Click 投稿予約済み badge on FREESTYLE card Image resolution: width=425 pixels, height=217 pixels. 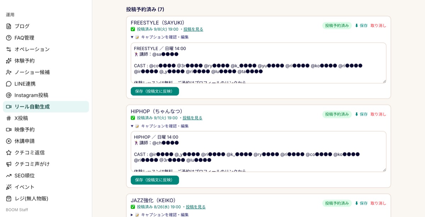coord(337,25)
